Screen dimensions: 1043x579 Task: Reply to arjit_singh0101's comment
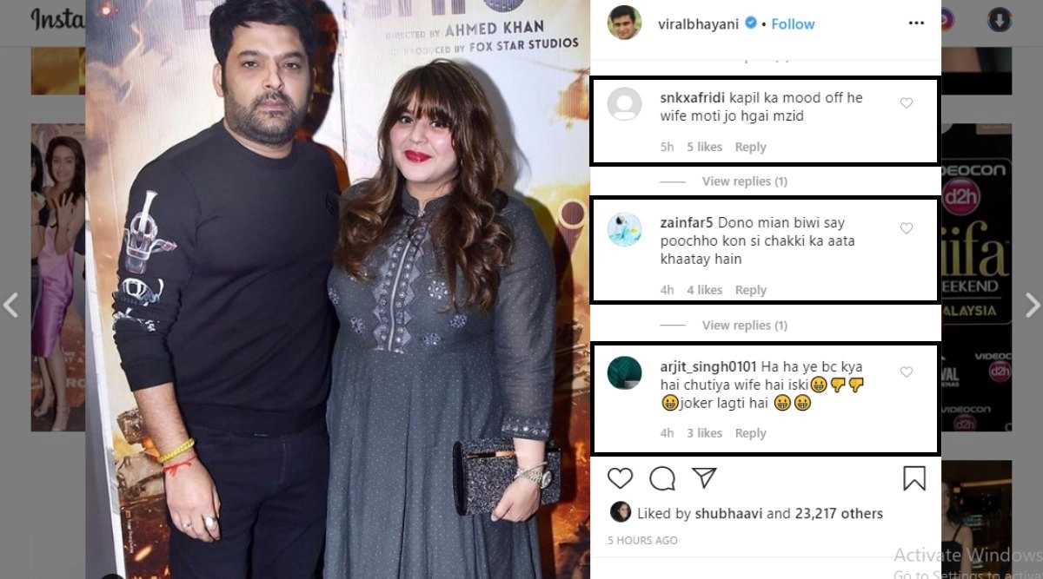tap(750, 433)
